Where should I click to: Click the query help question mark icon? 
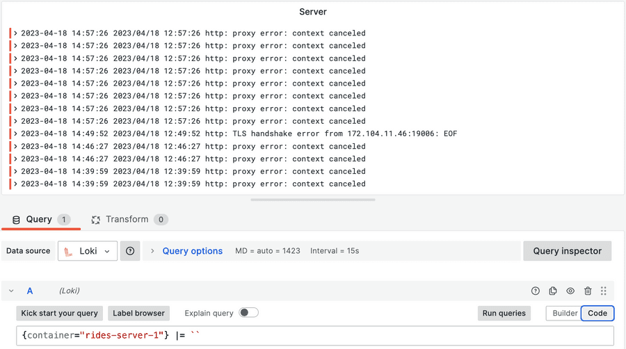click(536, 291)
